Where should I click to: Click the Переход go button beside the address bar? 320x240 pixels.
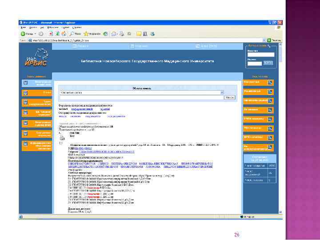(274, 40)
